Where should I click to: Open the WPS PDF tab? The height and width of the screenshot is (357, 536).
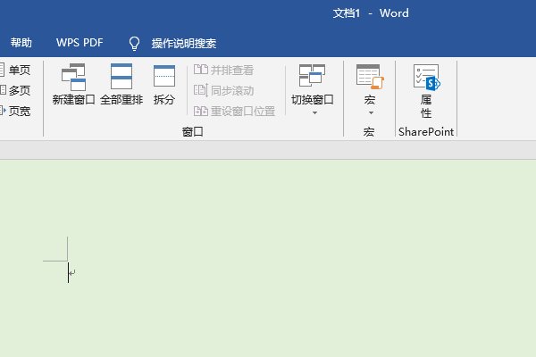click(80, 43)
